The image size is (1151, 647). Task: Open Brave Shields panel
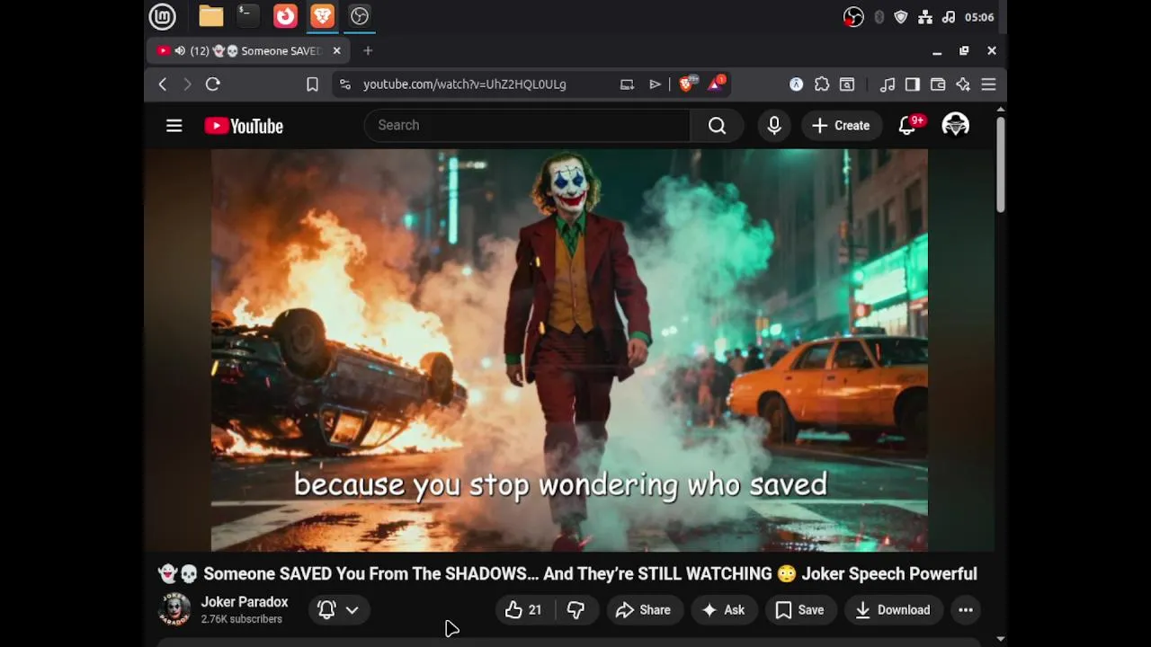point(688,84)
